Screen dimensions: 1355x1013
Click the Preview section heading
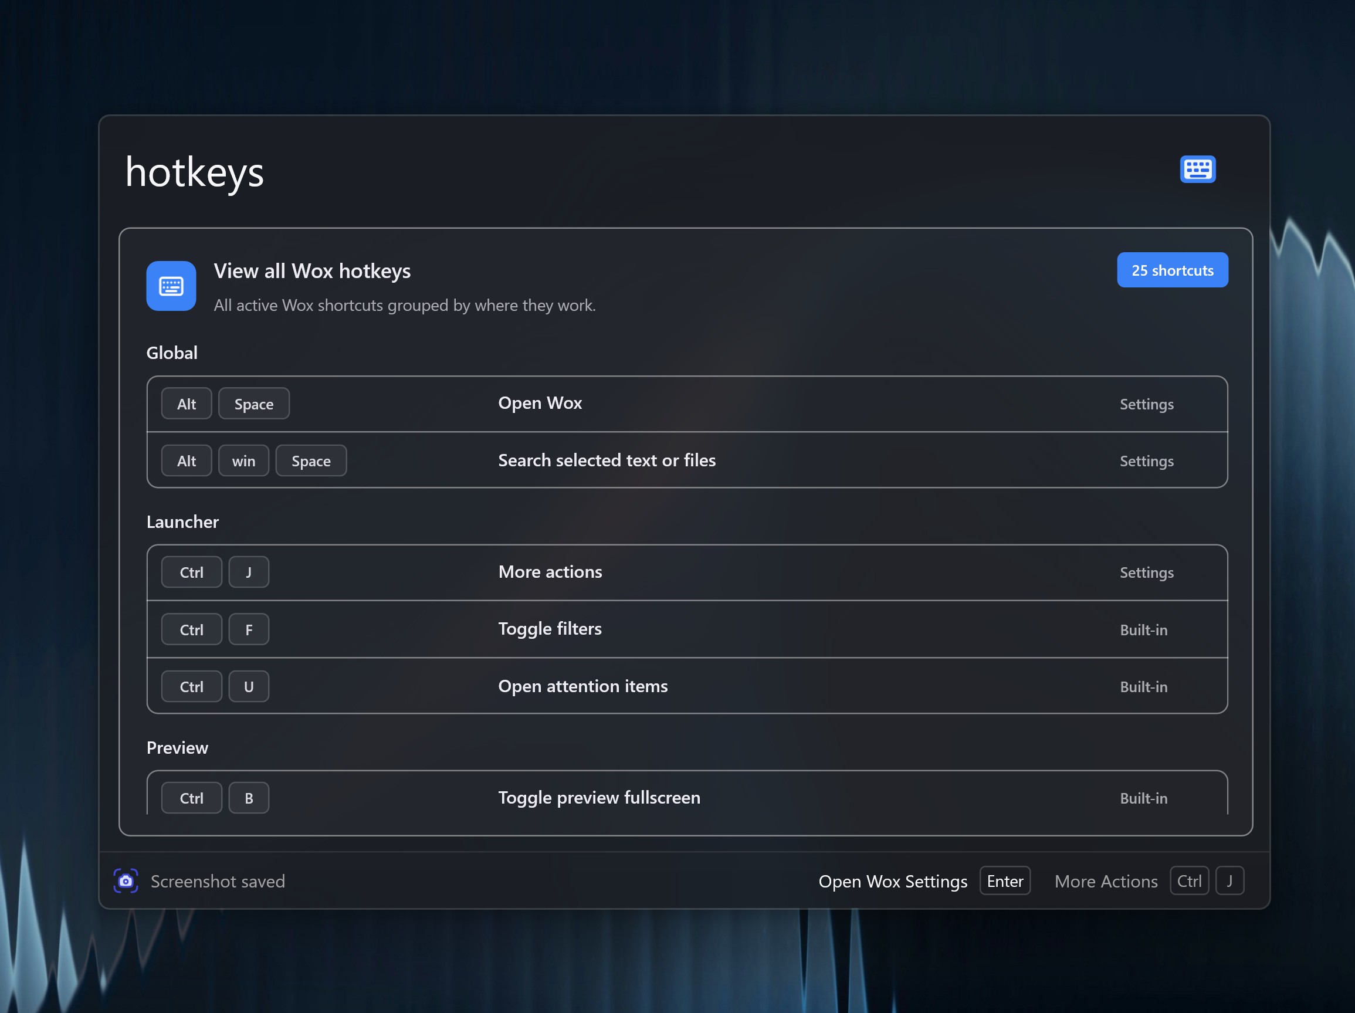click(177, 748)
